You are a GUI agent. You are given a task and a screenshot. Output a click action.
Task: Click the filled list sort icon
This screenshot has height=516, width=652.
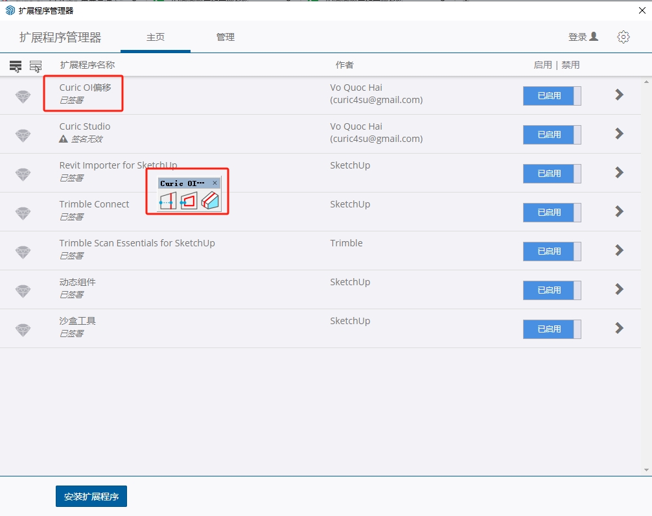click(x=16, y=66)
